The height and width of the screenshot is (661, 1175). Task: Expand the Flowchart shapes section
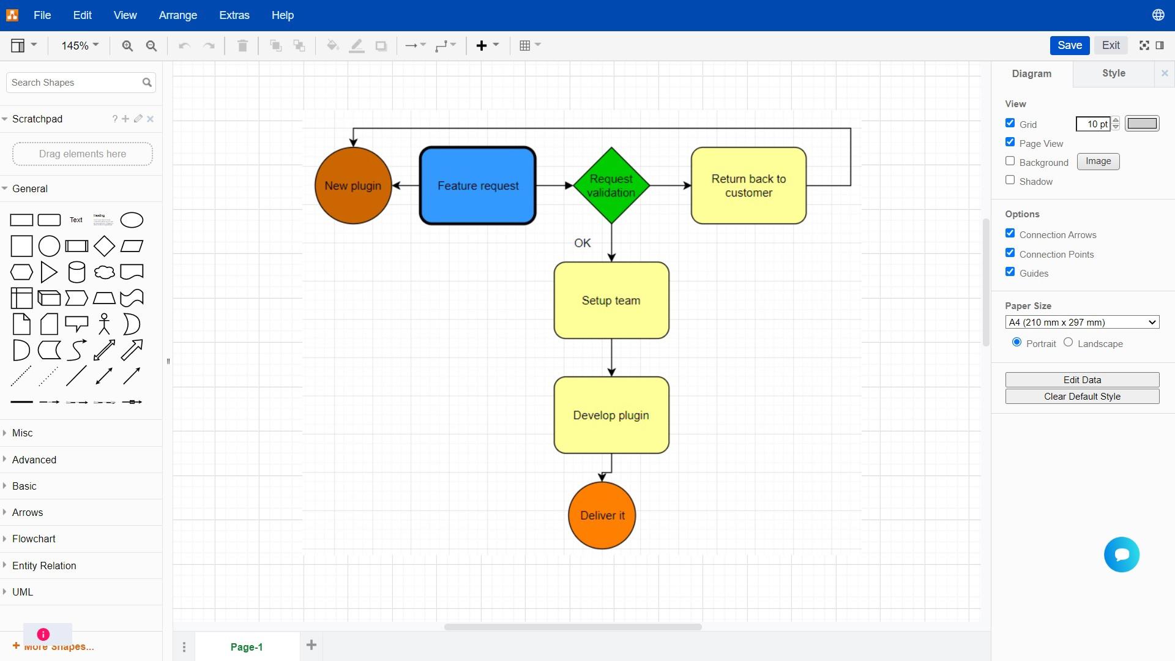[x=34, y=539]
